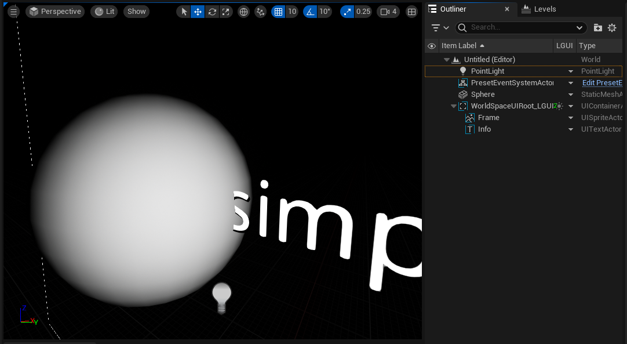Open the viewport options hamburger menu
This screenshot has height=344, width=627.
coord(13,12)
